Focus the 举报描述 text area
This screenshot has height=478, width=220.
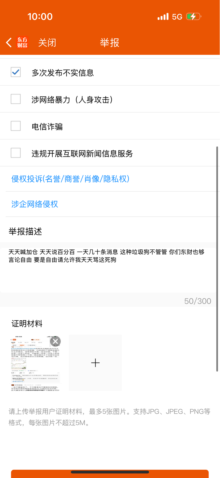click(x=108, y=270)
